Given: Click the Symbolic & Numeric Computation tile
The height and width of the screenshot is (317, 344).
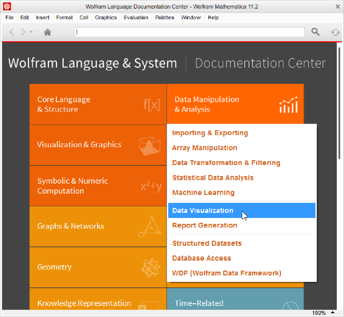Looking at the screenshot, I should 98,186.
